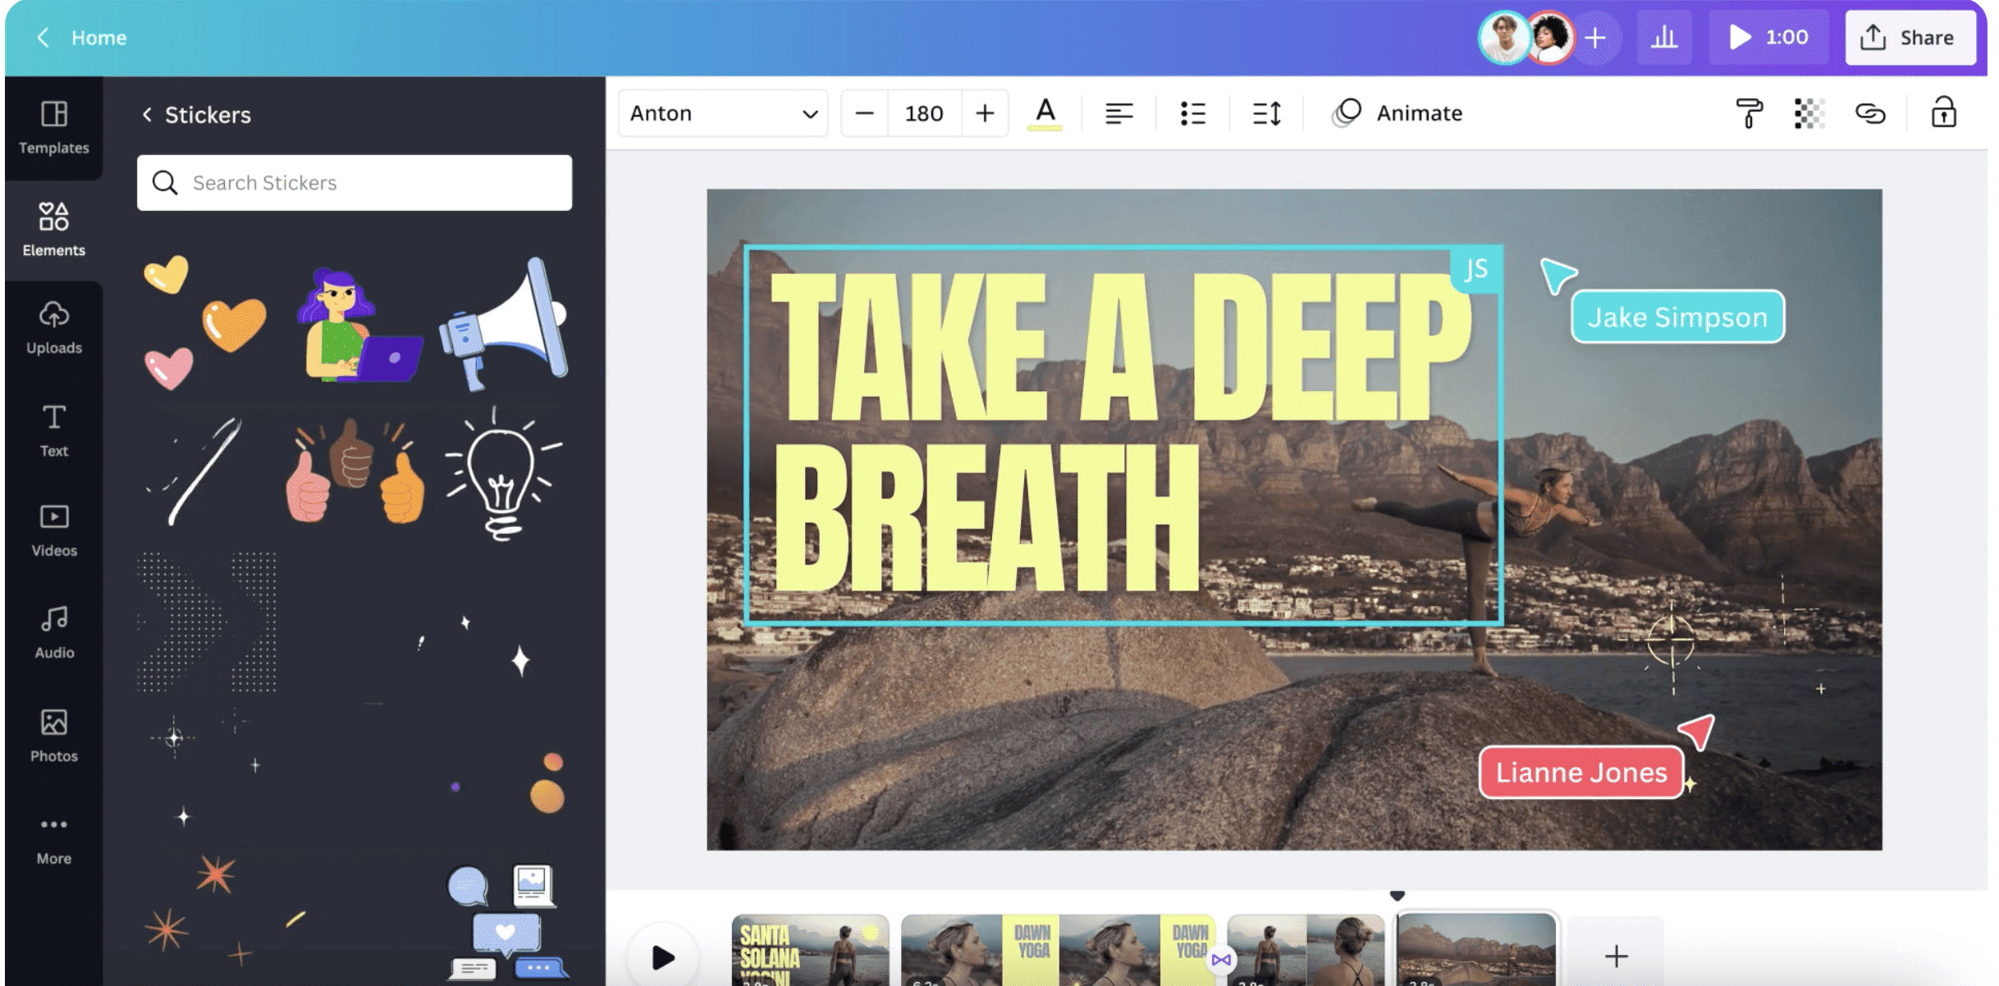Increase font size with plus stepper
Viewport: 1999px width, 986px height.
click(x=985, y=113)
